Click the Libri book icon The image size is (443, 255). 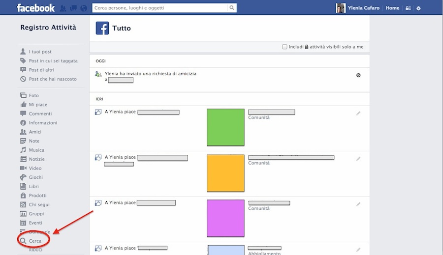click(23, 186)
